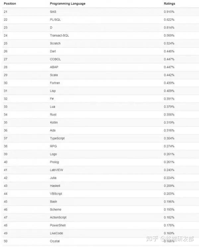The image size is (199, 247).
Task: Select the TypeScript entry
Action: (57, 138)
